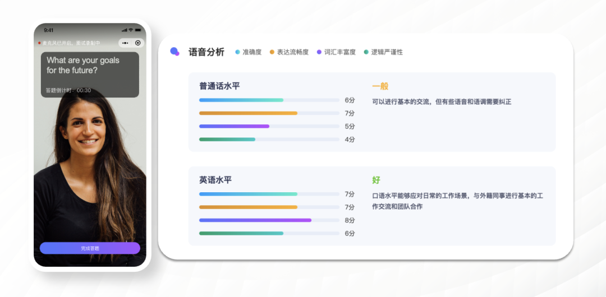Click the purple 词汇丰富度 legend dot

319,52
